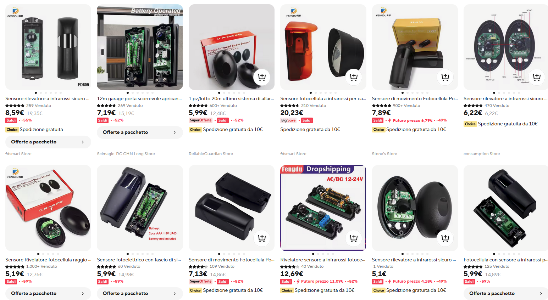
Task: Add the 5,1€ sensore rilevatore to cart
Action: click(445, 238)
